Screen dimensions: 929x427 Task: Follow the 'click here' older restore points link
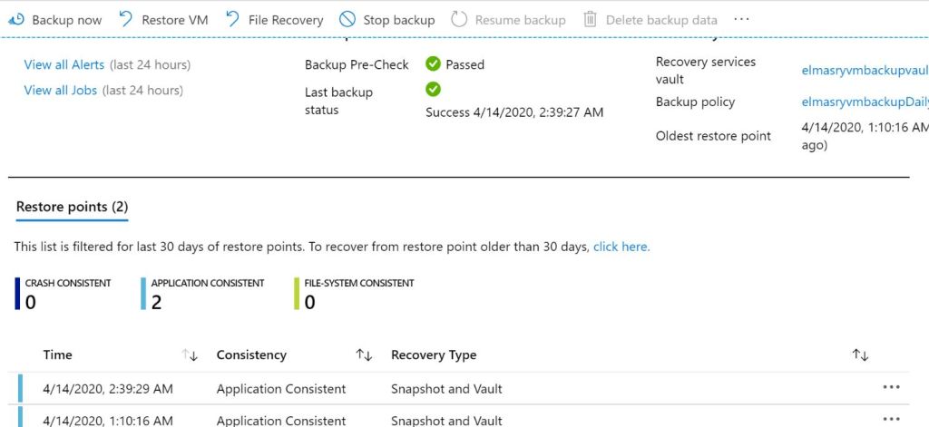(621, 247)
